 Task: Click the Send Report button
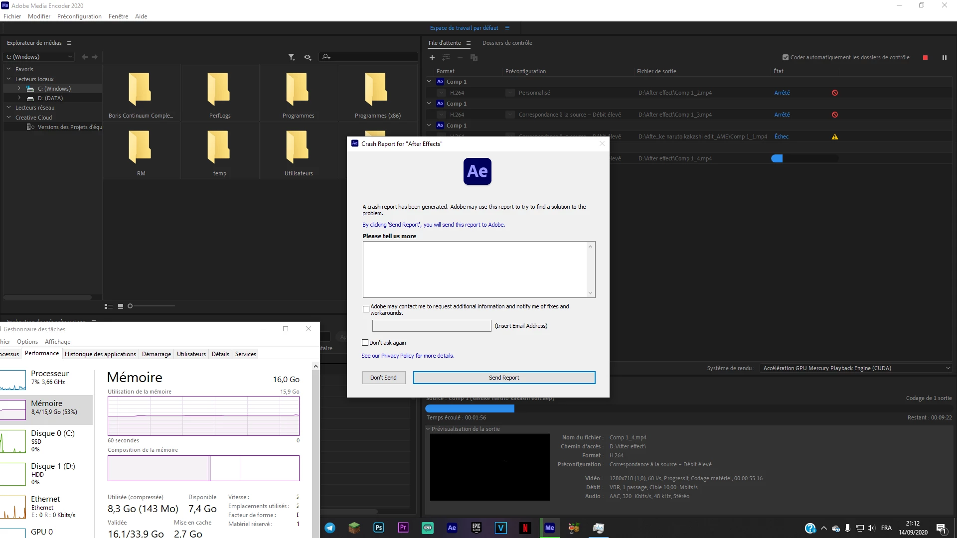[x=504, y=378]
